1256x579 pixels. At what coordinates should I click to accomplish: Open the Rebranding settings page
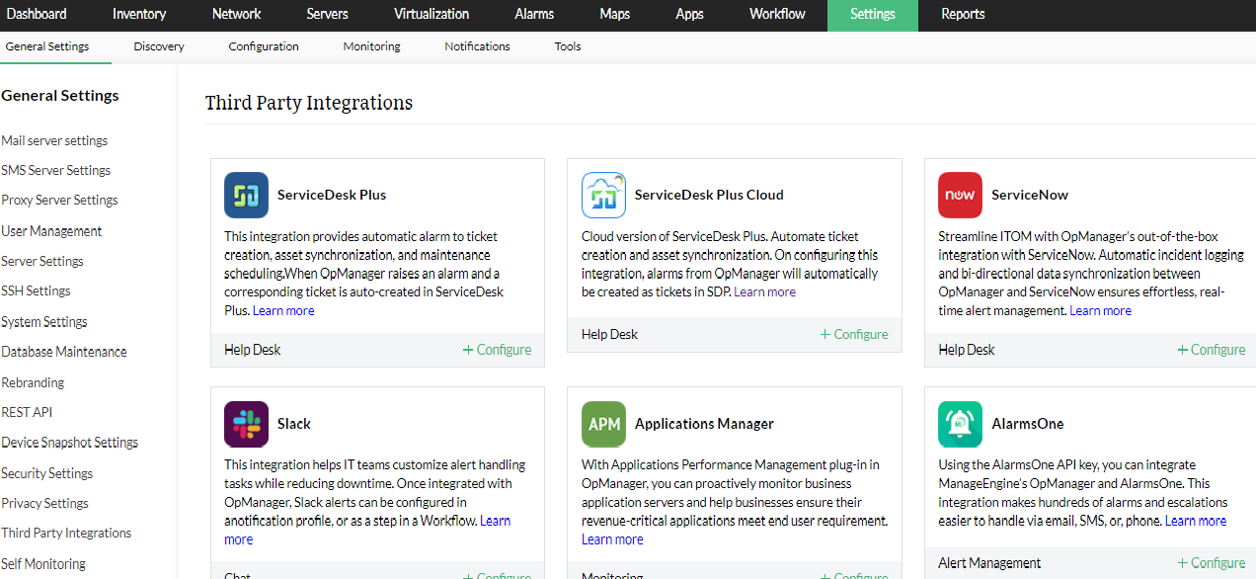(33, 381)
